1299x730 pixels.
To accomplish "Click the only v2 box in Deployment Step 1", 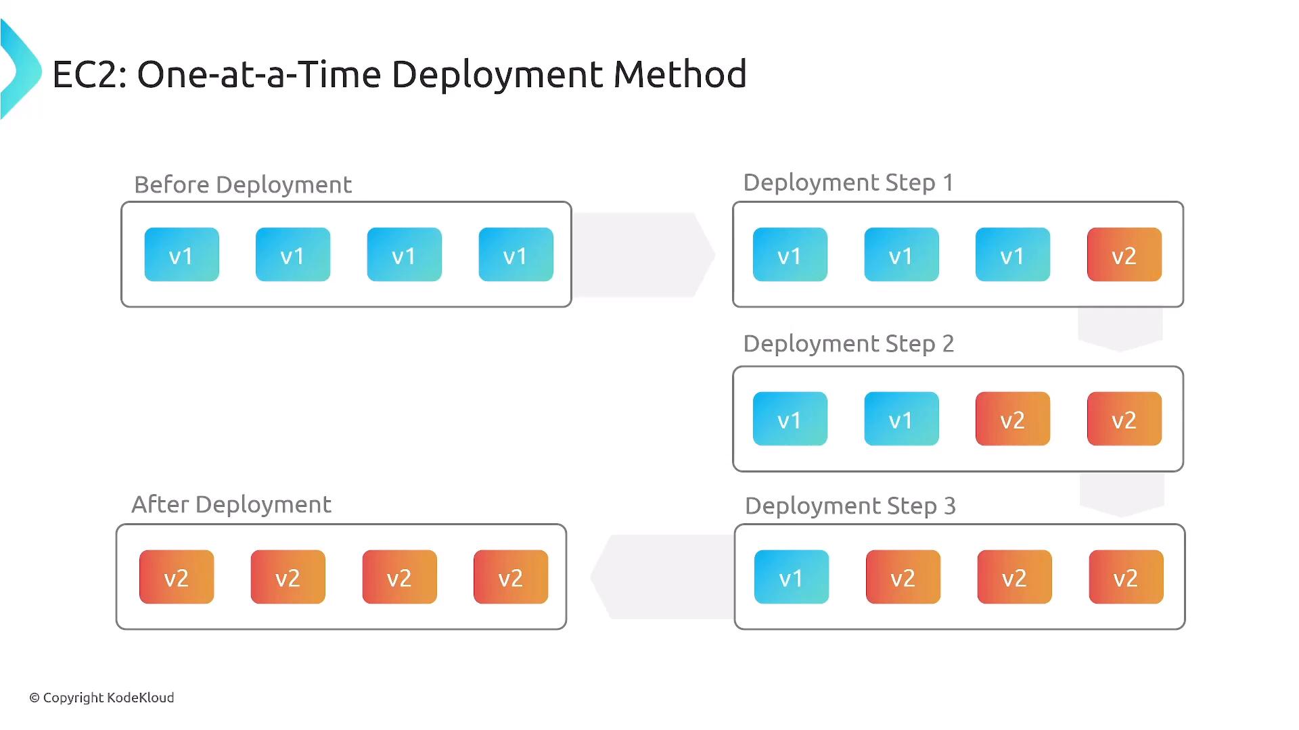I will tap(1124, 255).
